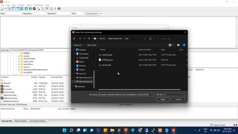Toggle the transfer queue display

[x=22, y=9]
